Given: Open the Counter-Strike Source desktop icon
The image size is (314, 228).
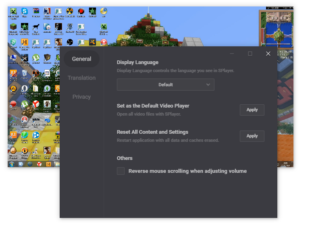Looking at the screenshot, I should click(47, 12).
